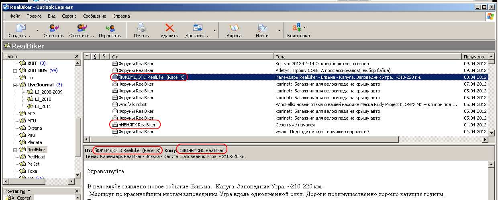Forward the message with Переслать icon
The image size is (498, 200).
[110, 28]
